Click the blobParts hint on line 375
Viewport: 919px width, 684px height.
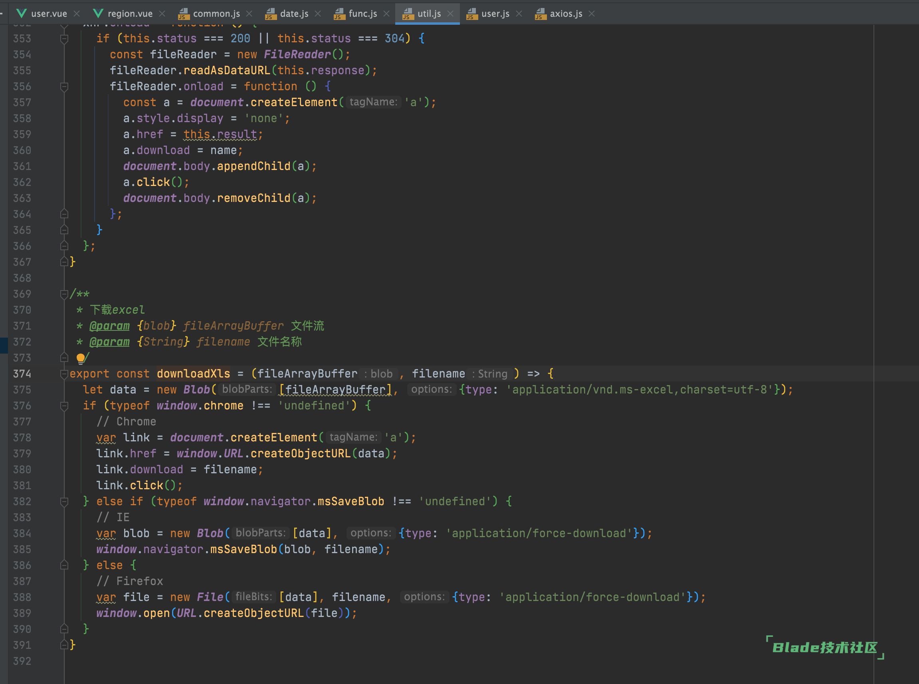coord(247,389)
